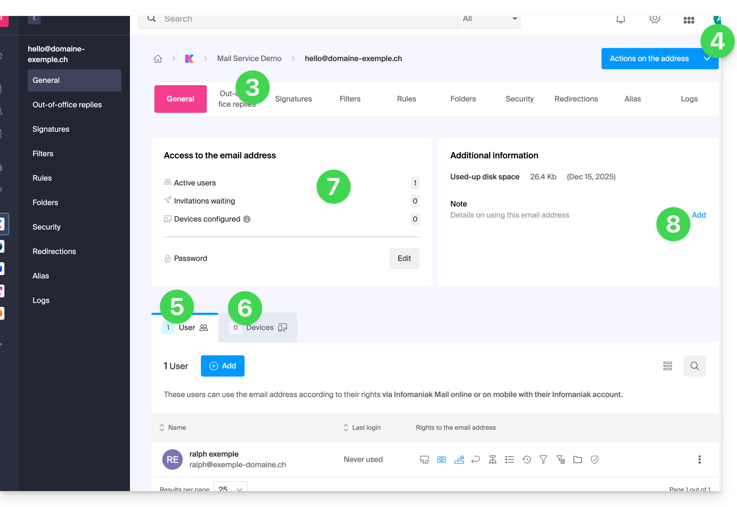Viewport: 737px width, 507px height.
Task: Click the shield security rights icon
Action: pos(594,460)
